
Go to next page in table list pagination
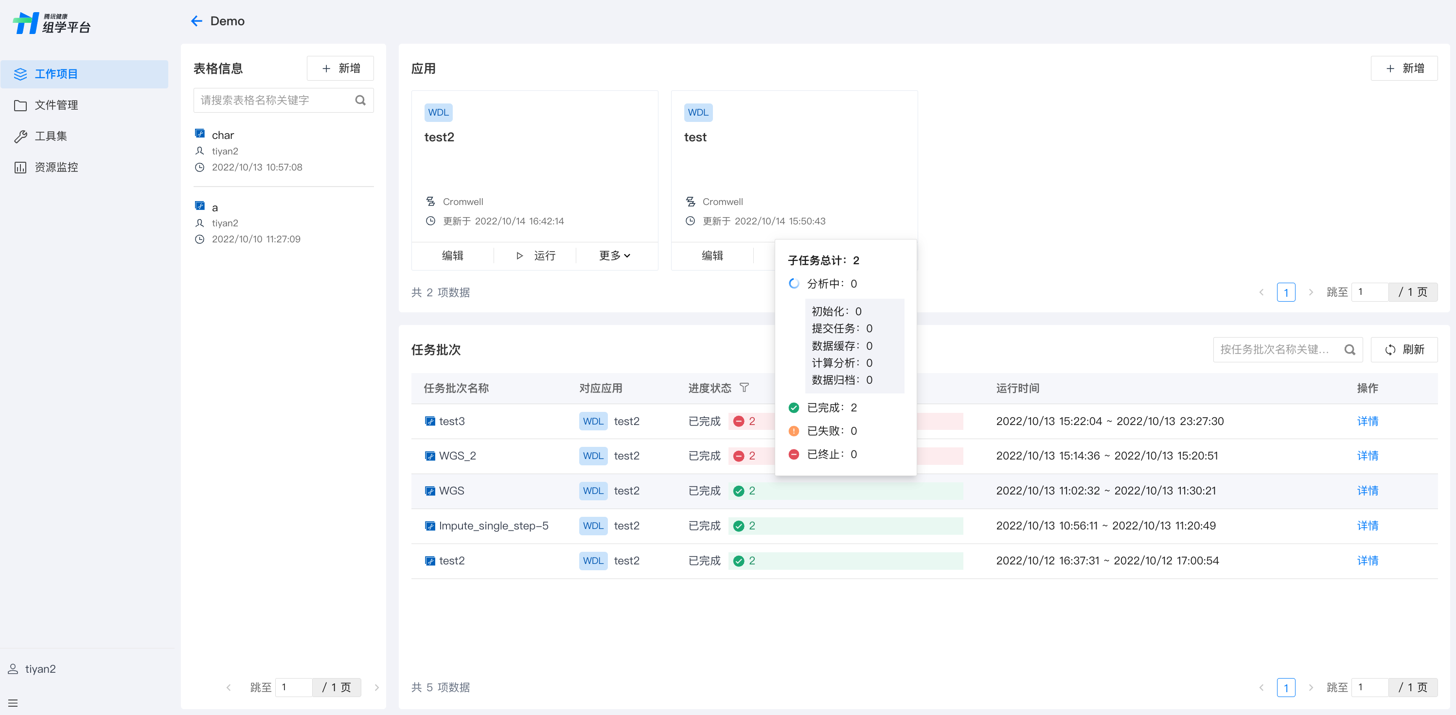(x=376, y=687)
